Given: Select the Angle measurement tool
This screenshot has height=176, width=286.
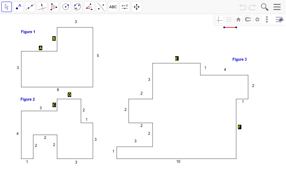Looking at the screenshot, I should pos(89,7).
